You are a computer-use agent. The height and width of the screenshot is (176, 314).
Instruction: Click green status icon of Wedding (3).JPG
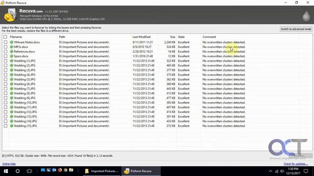12,70
